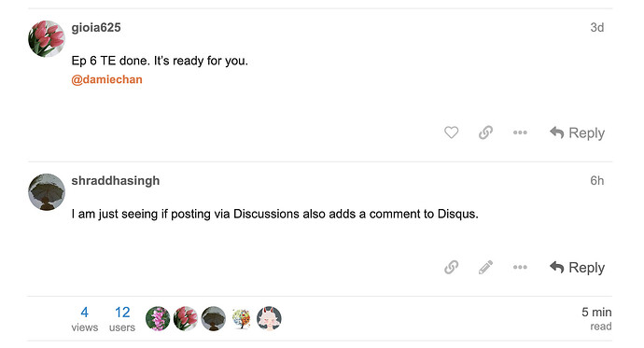Screen dimensions: 644x348
Task: Click the 12 users count
Action: click(x=122, y=318)
